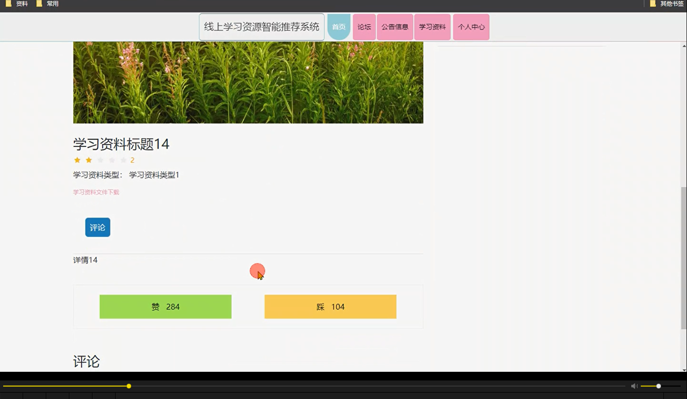The height and width of the screenshot is (399, 687).
Task: Click the orange 踩 104 button
Action: coord(330,307)
